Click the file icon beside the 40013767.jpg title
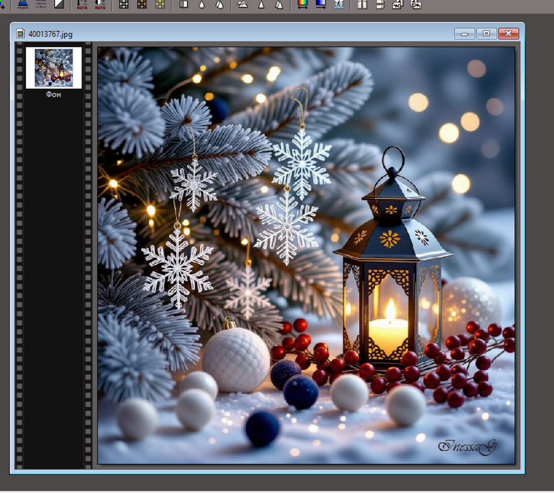Viewport: 554px width, 493px height. point(20,34)
